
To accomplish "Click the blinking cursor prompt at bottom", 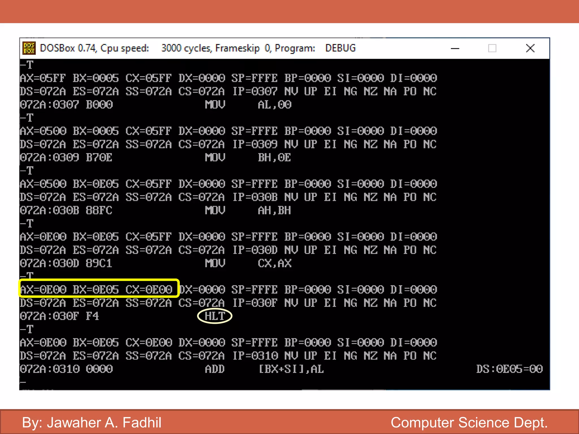I will [x=23, y=382].
